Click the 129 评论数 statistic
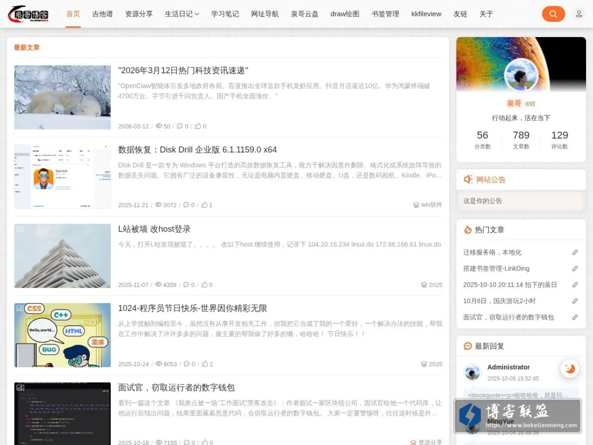 click(x=559, y=139)
